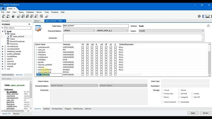
Task: Open the utf8mb4 charset dropdown
Action: [79, 31]
